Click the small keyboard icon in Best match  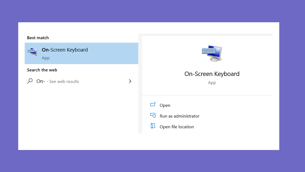tap(32, 52)
